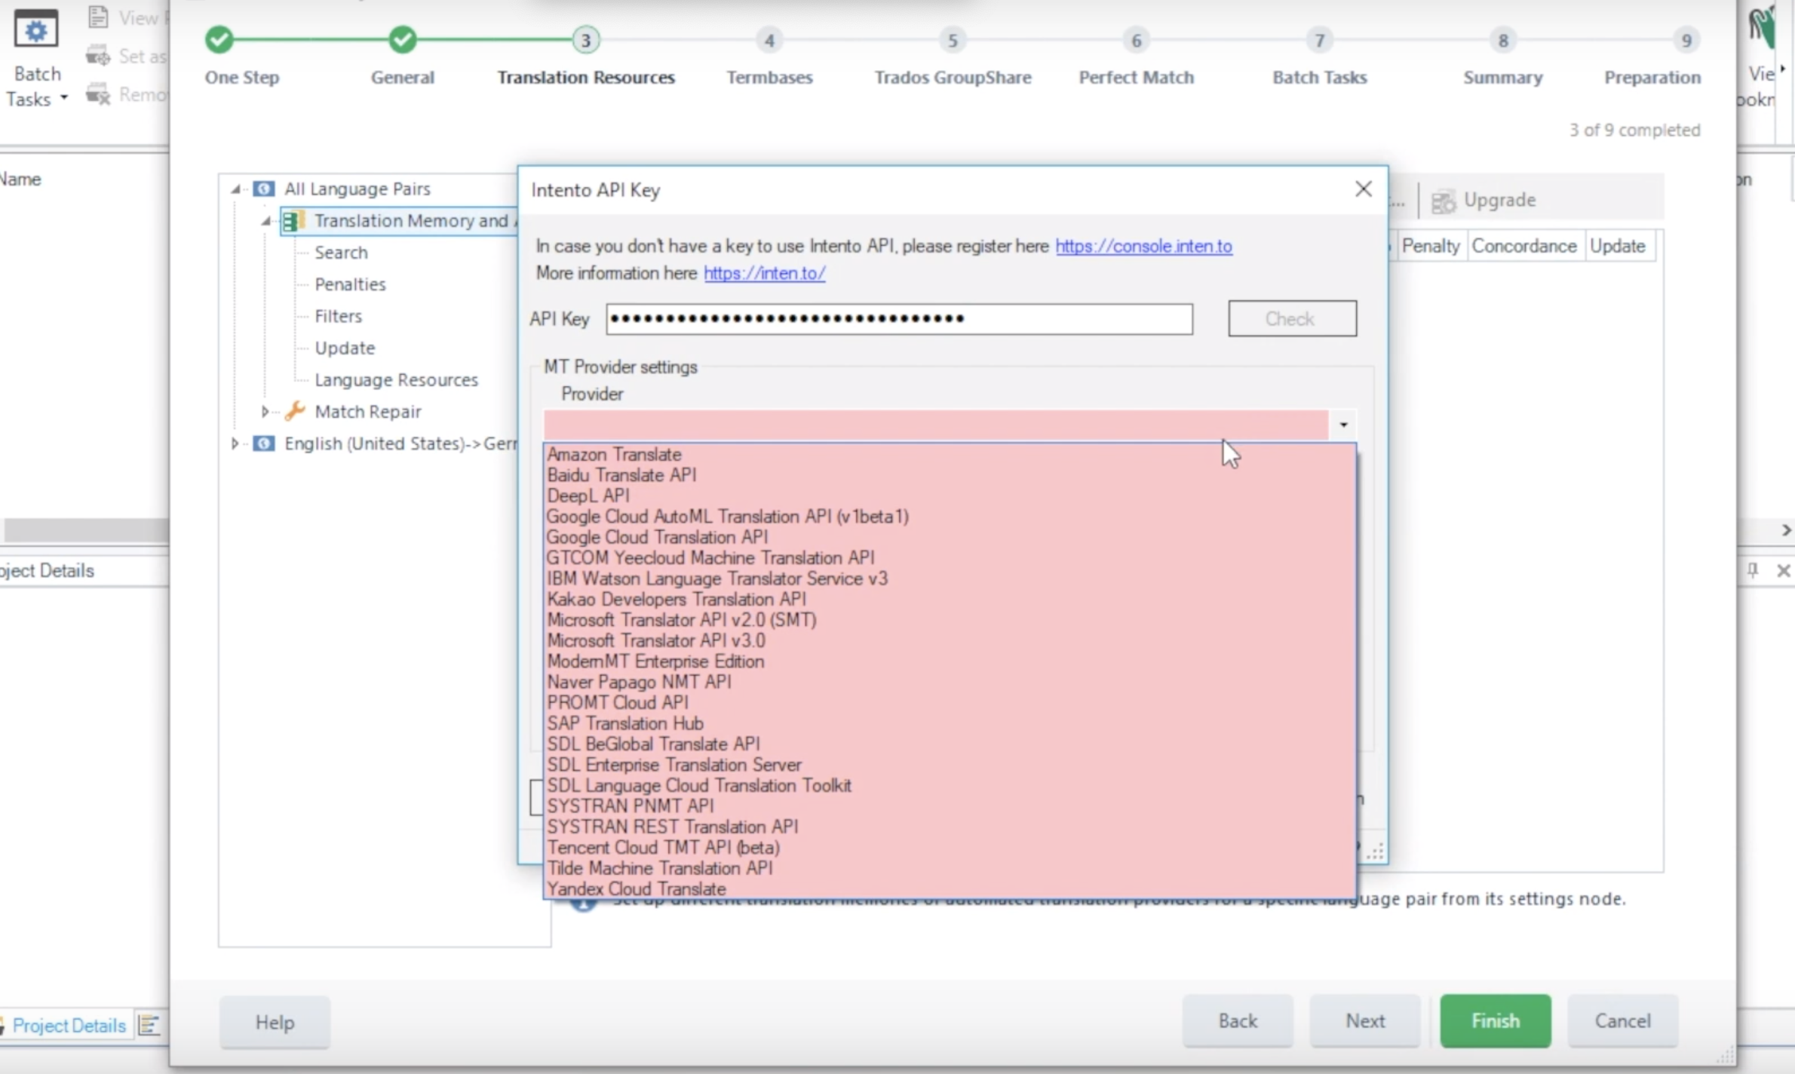Screen dimensions: 1795x1074
Task: Select DeepL API provider
Action: tap(949, 496)
